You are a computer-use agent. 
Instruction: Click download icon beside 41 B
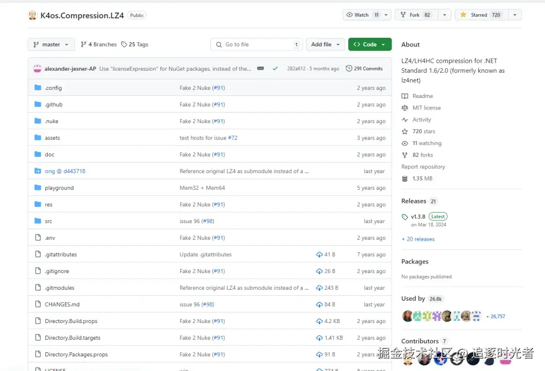319,254
